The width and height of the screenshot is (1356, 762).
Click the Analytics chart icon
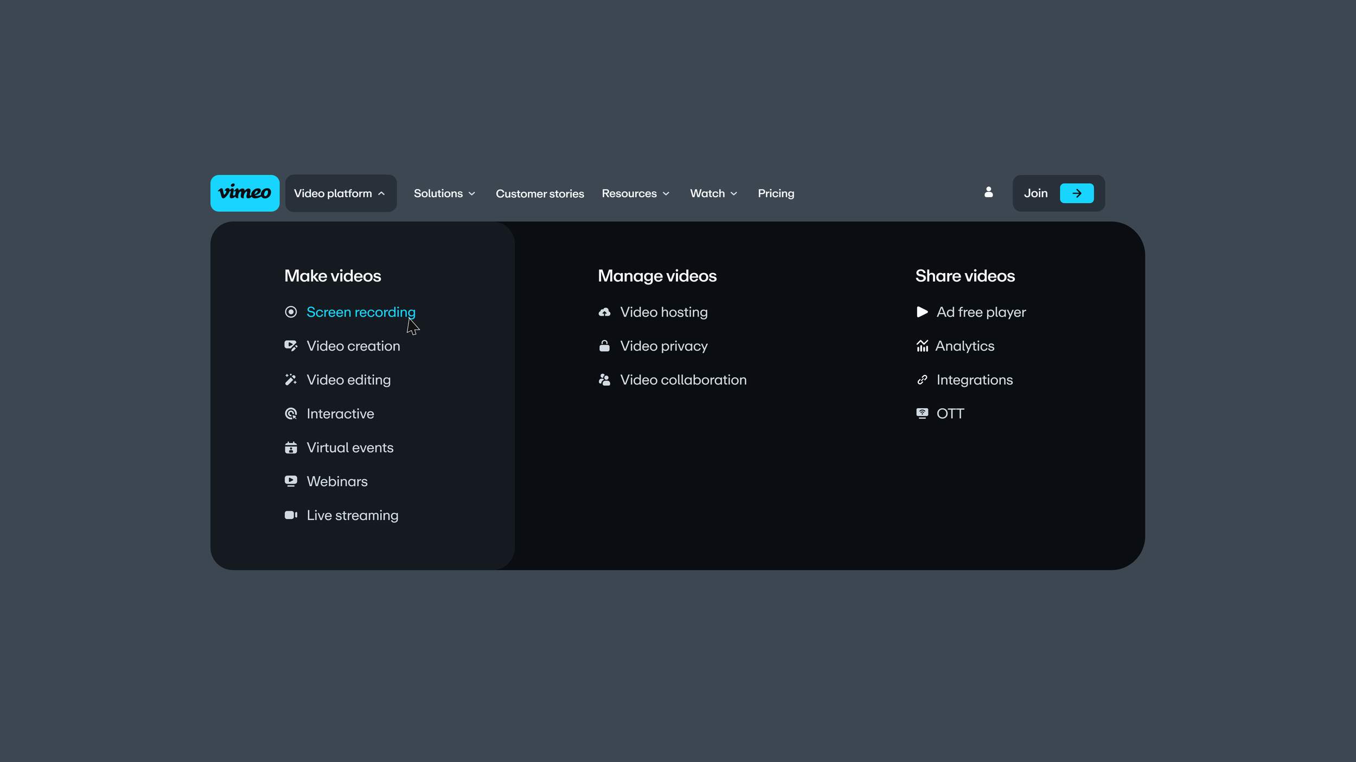(922, 346)
